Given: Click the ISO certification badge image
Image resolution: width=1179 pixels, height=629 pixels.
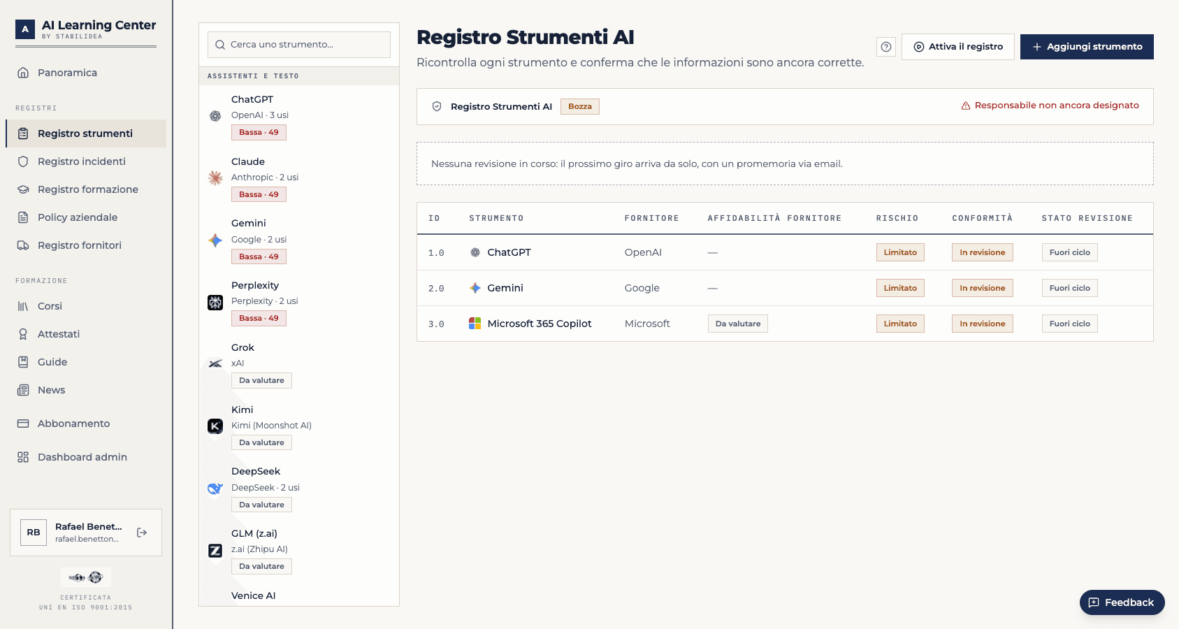Looking at the screenshot, I should coord(86,577).
